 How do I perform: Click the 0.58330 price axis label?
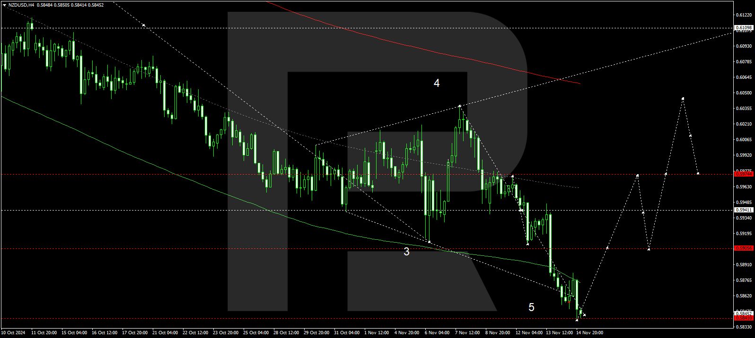pyautogui.click(x=744, y=327)
